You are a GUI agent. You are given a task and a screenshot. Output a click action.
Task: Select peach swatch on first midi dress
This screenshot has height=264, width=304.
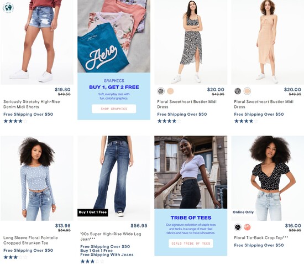click(x=170, y=91)
